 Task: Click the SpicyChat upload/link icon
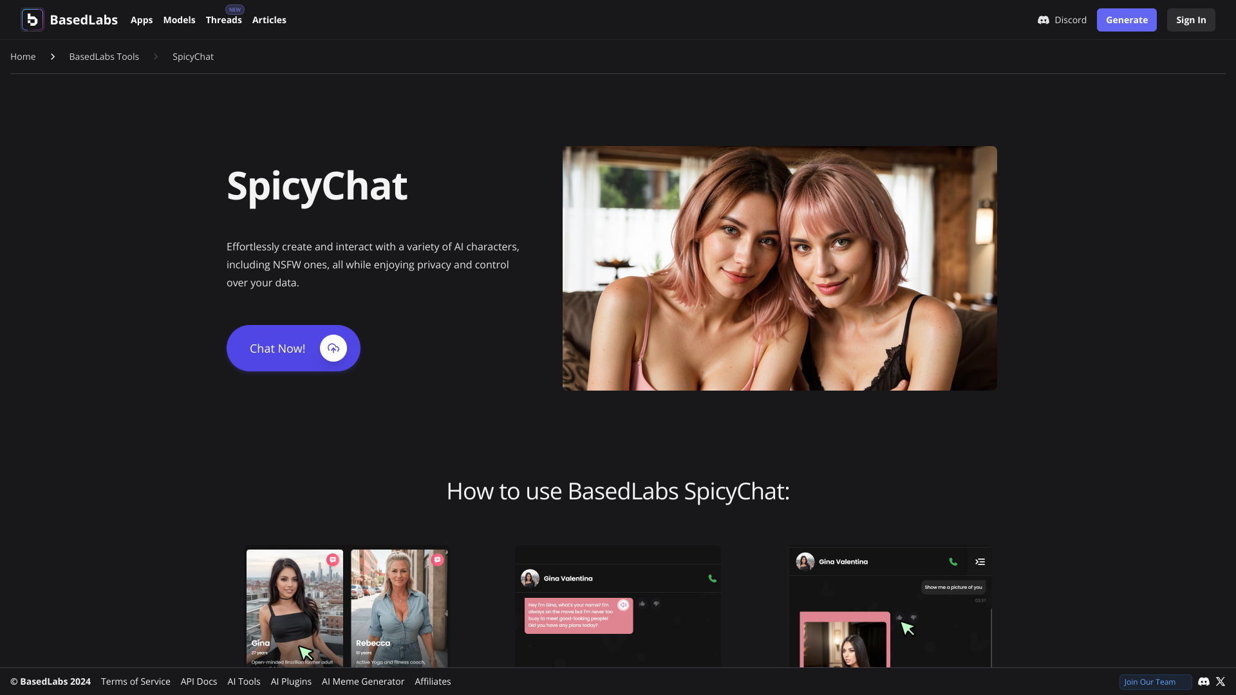333,348
